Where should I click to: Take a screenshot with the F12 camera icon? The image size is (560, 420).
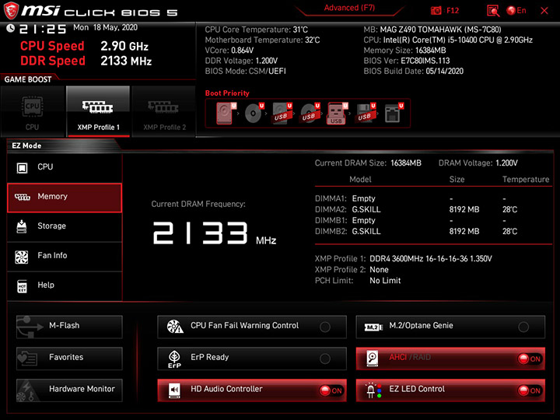[436, 11]
